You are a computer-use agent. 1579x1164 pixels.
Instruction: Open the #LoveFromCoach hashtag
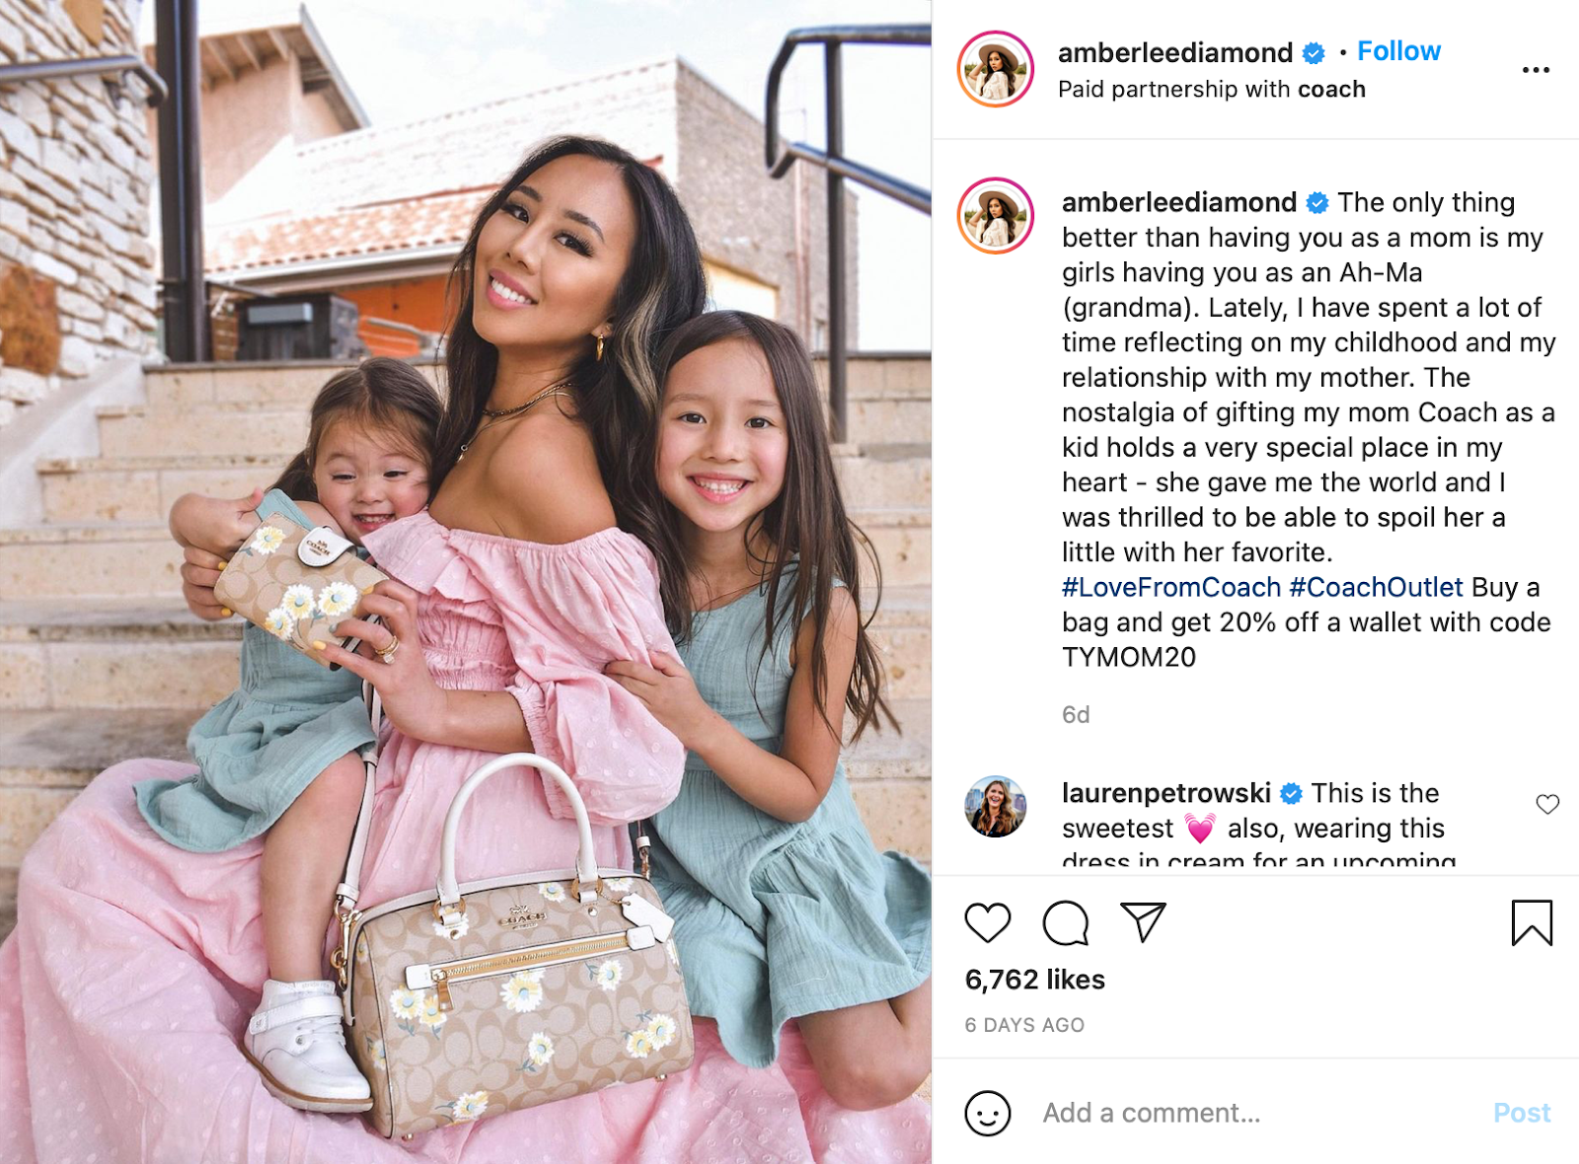[1171, 587]
